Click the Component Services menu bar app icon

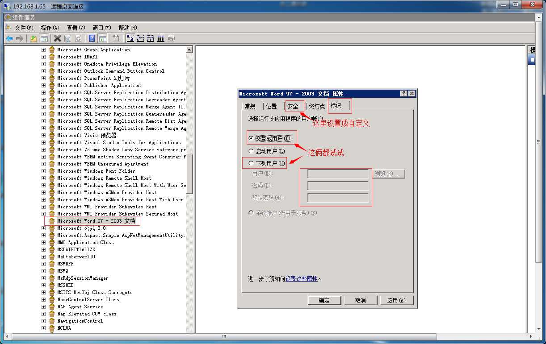point(8,28)
